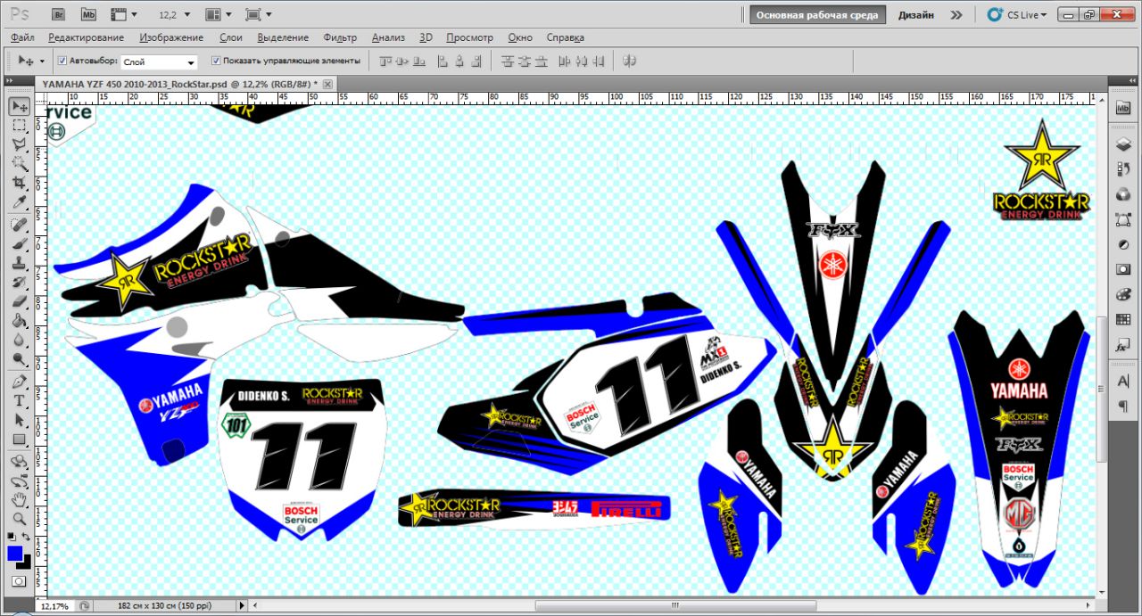Open the Masks panel icon
The image size is (1142, 616).
(1123, 269)
